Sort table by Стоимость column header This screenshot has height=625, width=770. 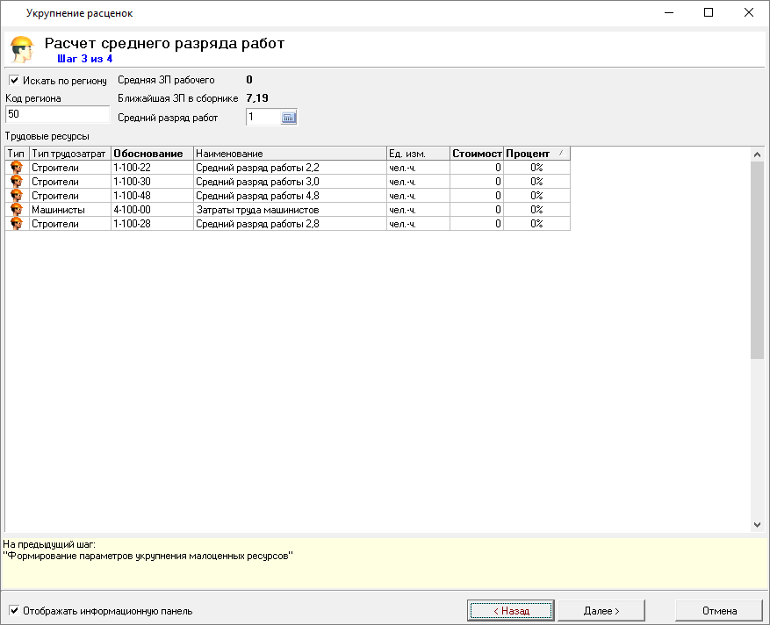click(x=476, y=154)
